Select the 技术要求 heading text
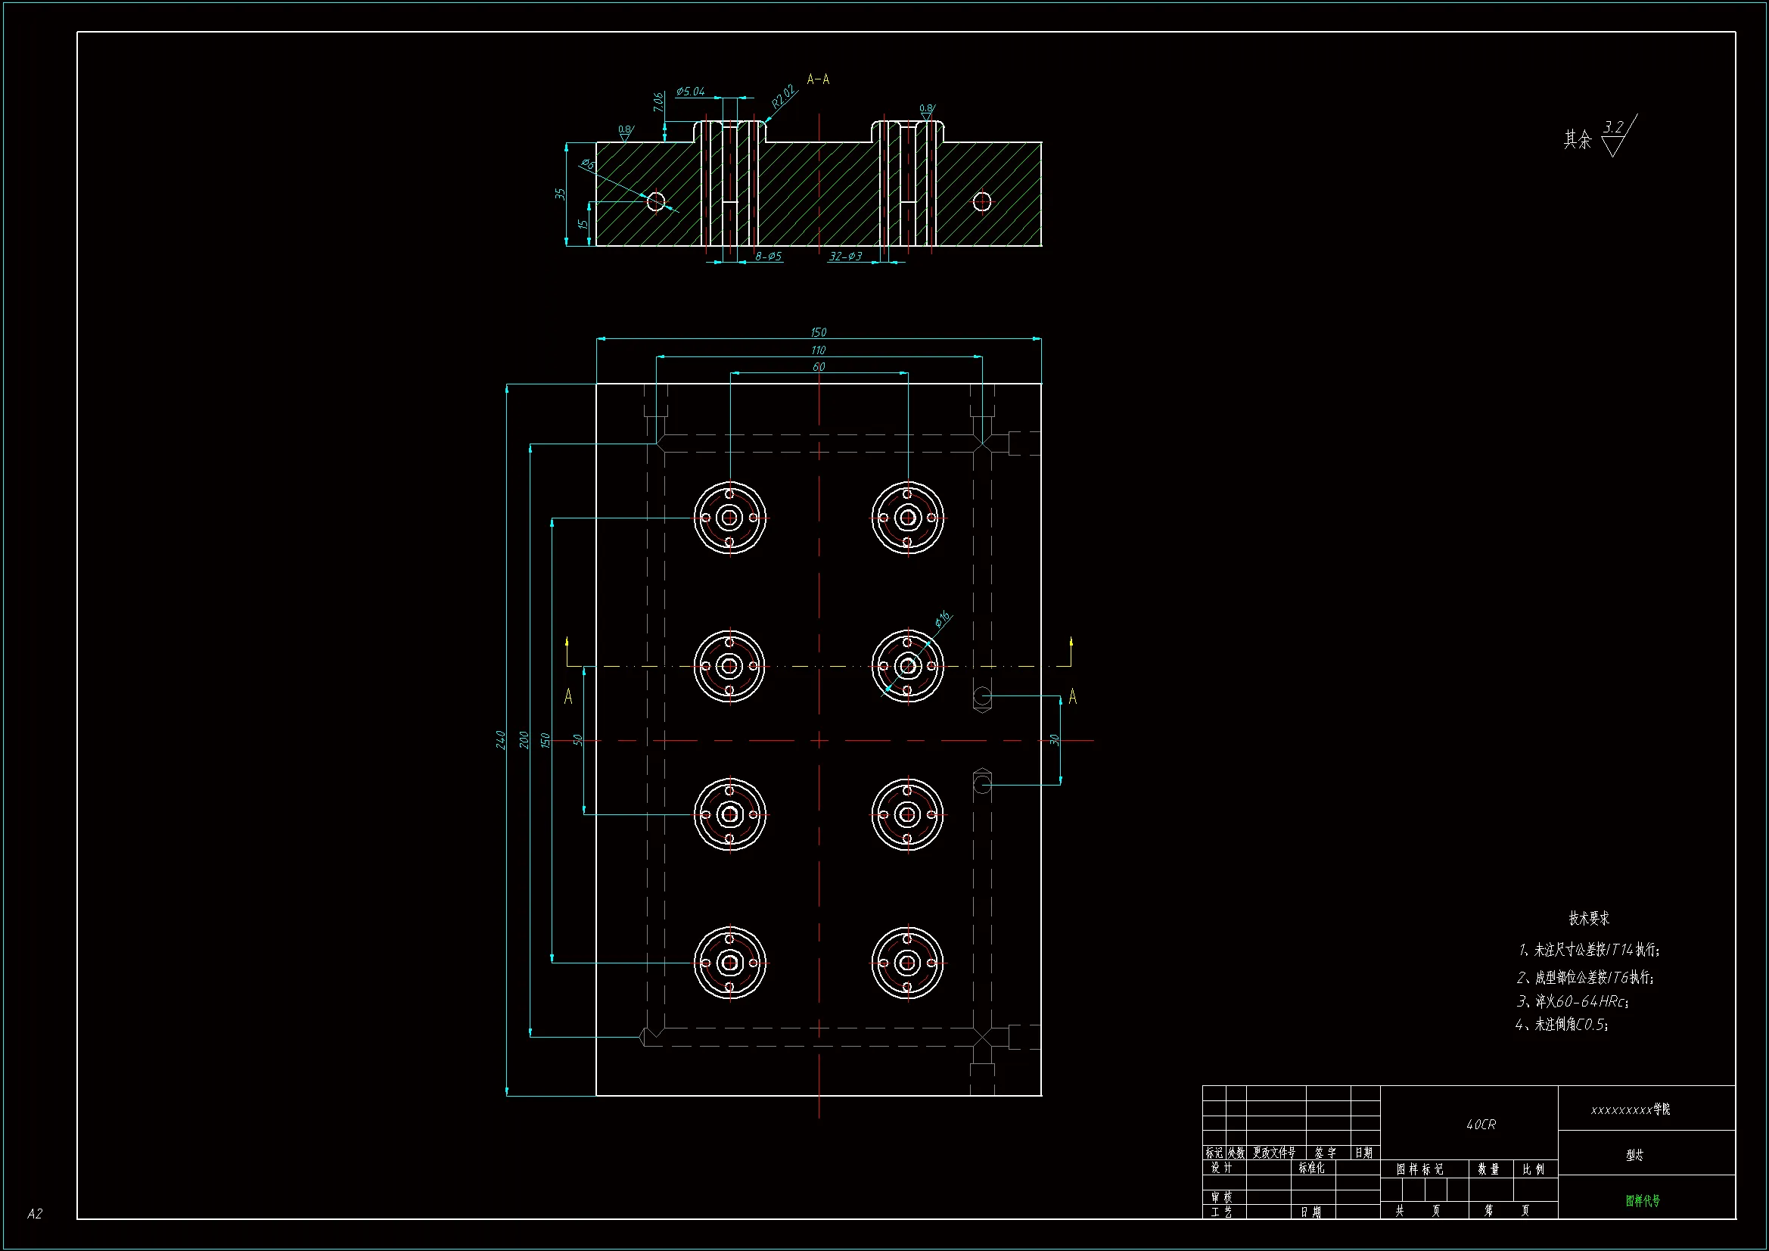This screenshot has height=1251, width=1769. click(x=1589, y=918)
